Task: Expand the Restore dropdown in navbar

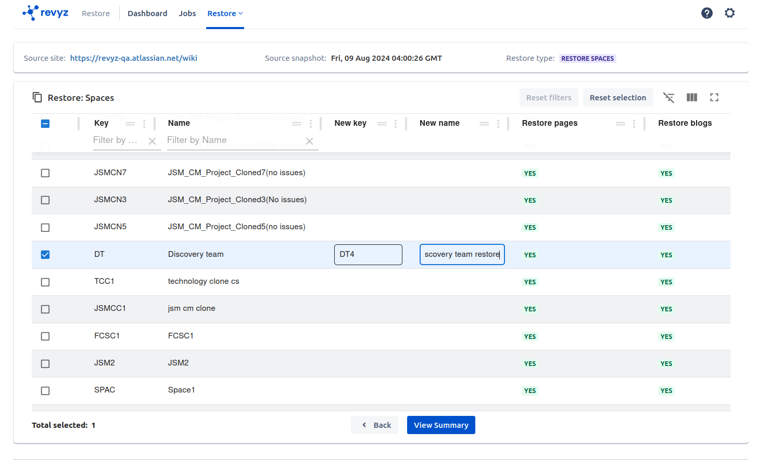Action: [x=225, y=14]
